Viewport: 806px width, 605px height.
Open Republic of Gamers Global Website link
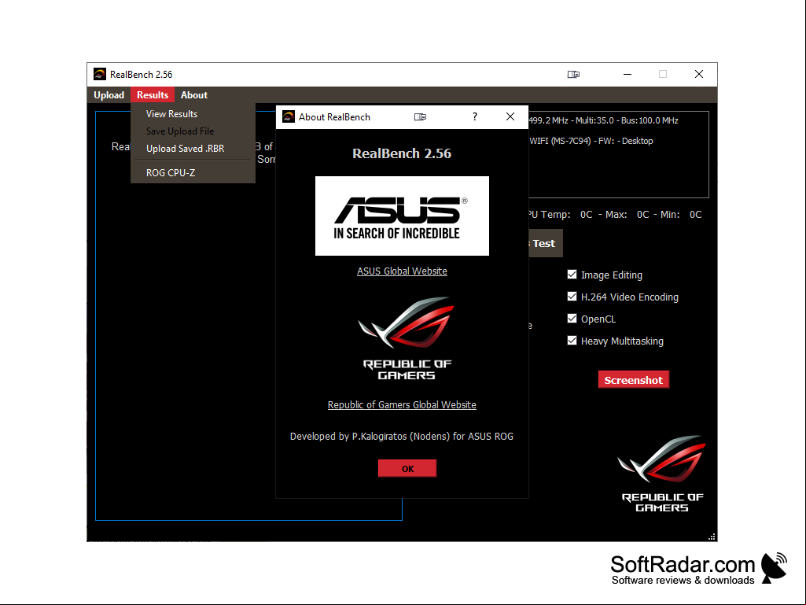click(x=402, y=405)
